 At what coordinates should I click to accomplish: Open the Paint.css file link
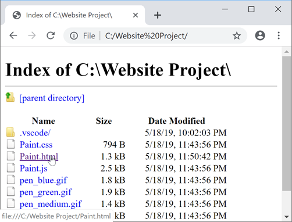[x=36, y=145]
